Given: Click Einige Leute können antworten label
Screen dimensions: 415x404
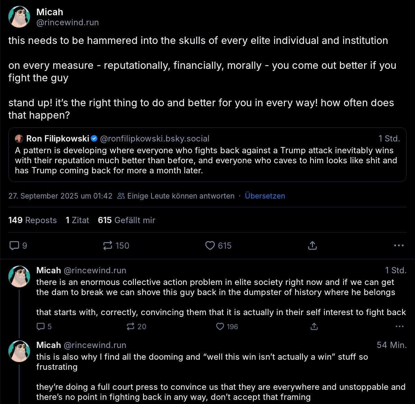Looking at the screenshot, I should tap(176, 196).
